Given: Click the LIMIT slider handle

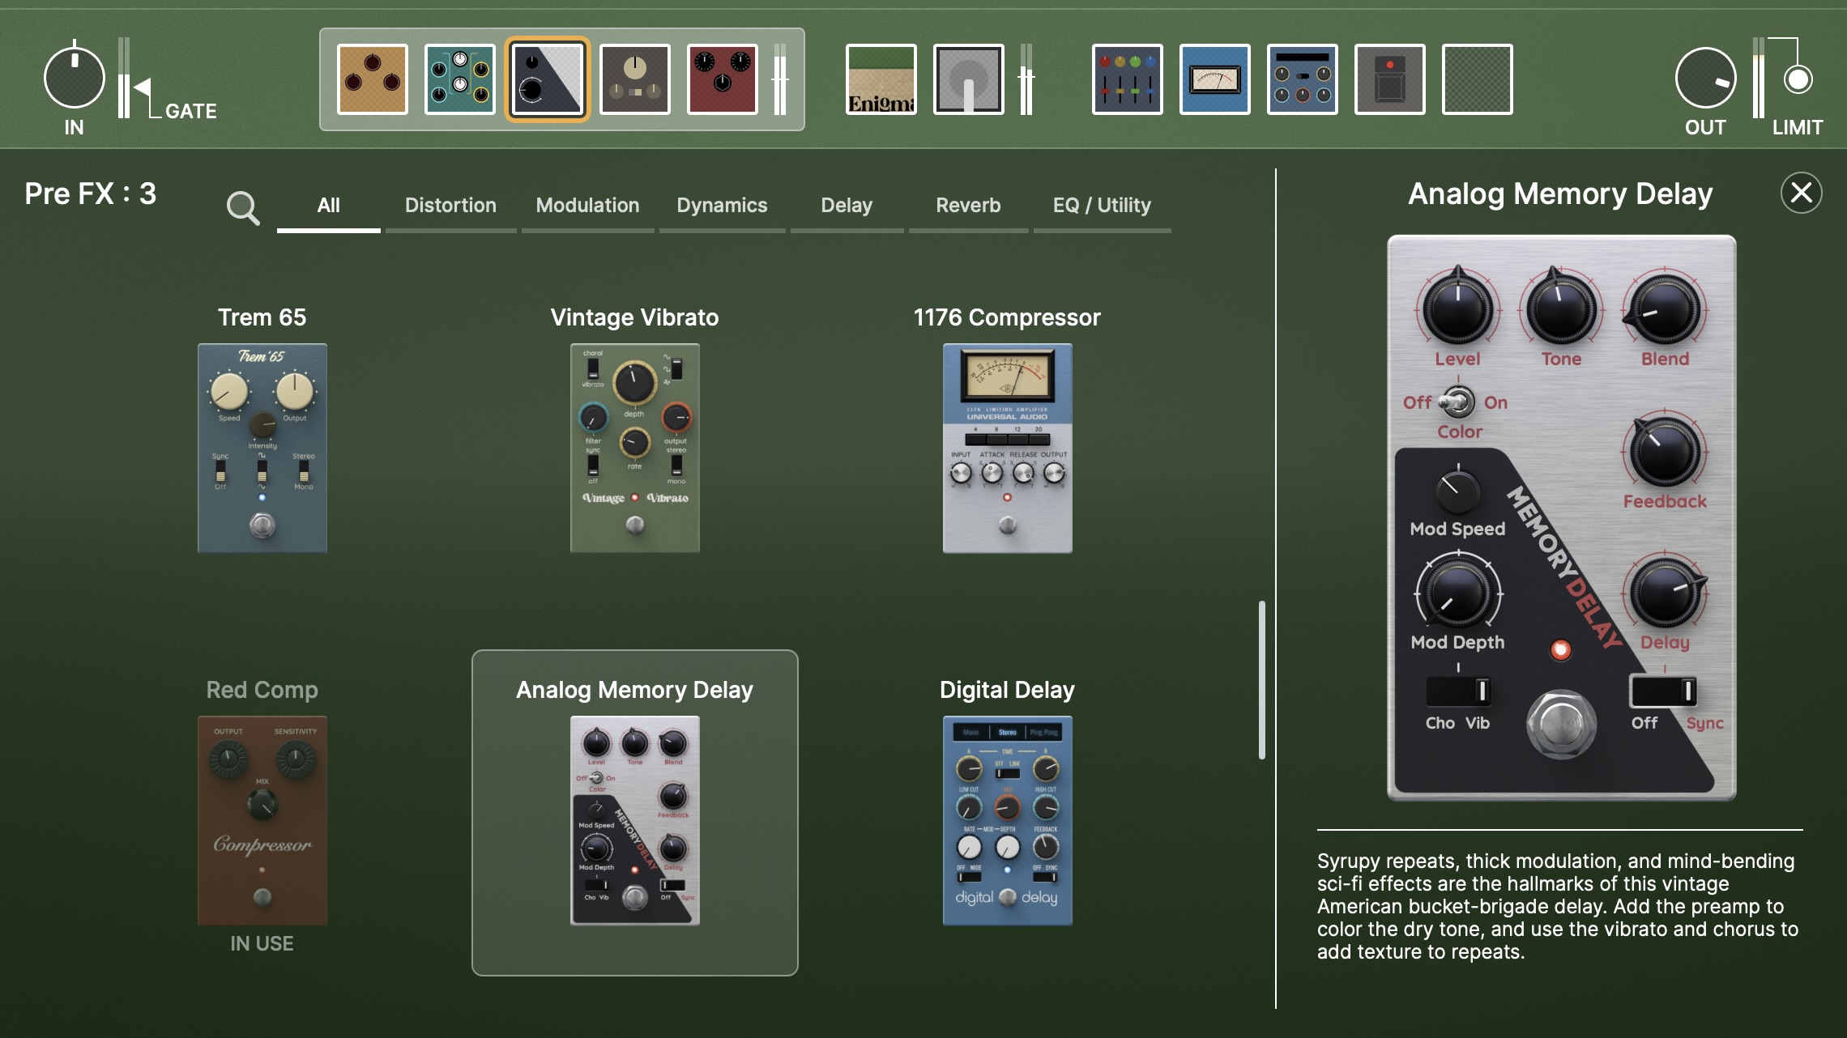Looking at the screenshot, I should click(1797, 79).
